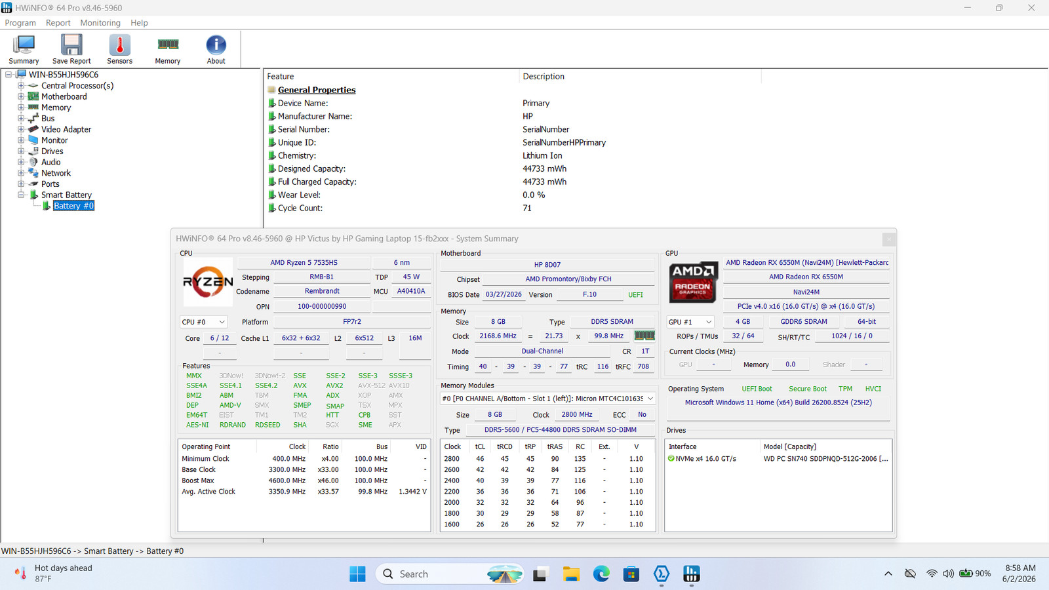This screenshot has height=590, width=1049.
Task: Open the About info icon
Action: pyautogui.click(x=216, y=50)
